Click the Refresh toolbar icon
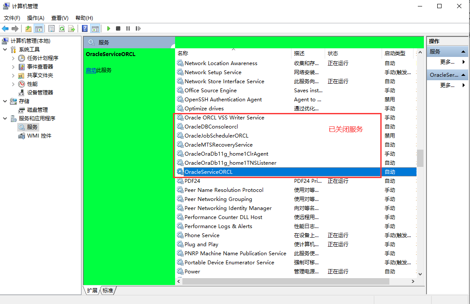 pos(62,28)
